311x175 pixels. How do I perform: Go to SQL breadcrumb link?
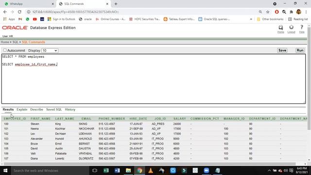point(15,42)
